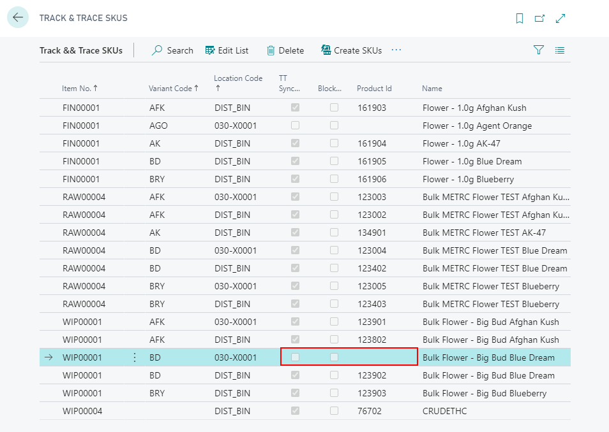Toggle Blocked checkbox on selected WIP00001 BD row
The image size is (609, 432).
(x=334, y=357)
